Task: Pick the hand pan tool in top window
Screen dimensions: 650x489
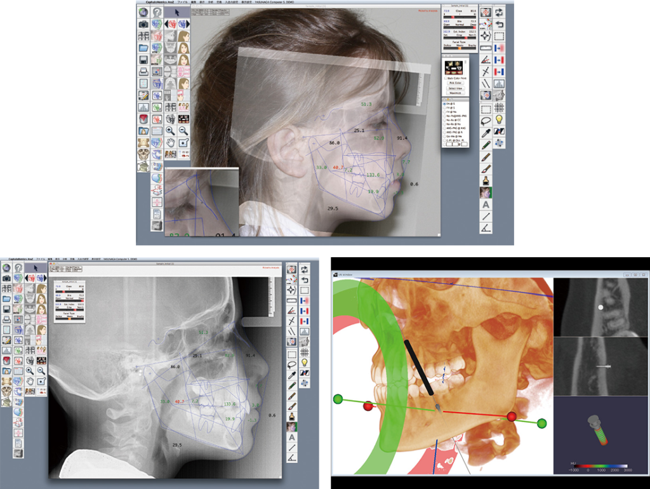Action: pos(171,142)
